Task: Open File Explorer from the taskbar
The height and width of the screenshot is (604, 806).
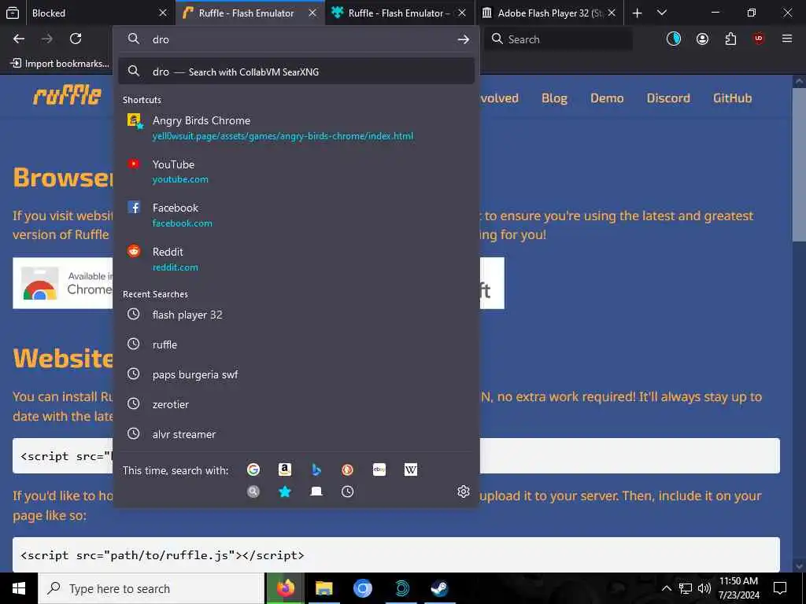Action: 324,588
